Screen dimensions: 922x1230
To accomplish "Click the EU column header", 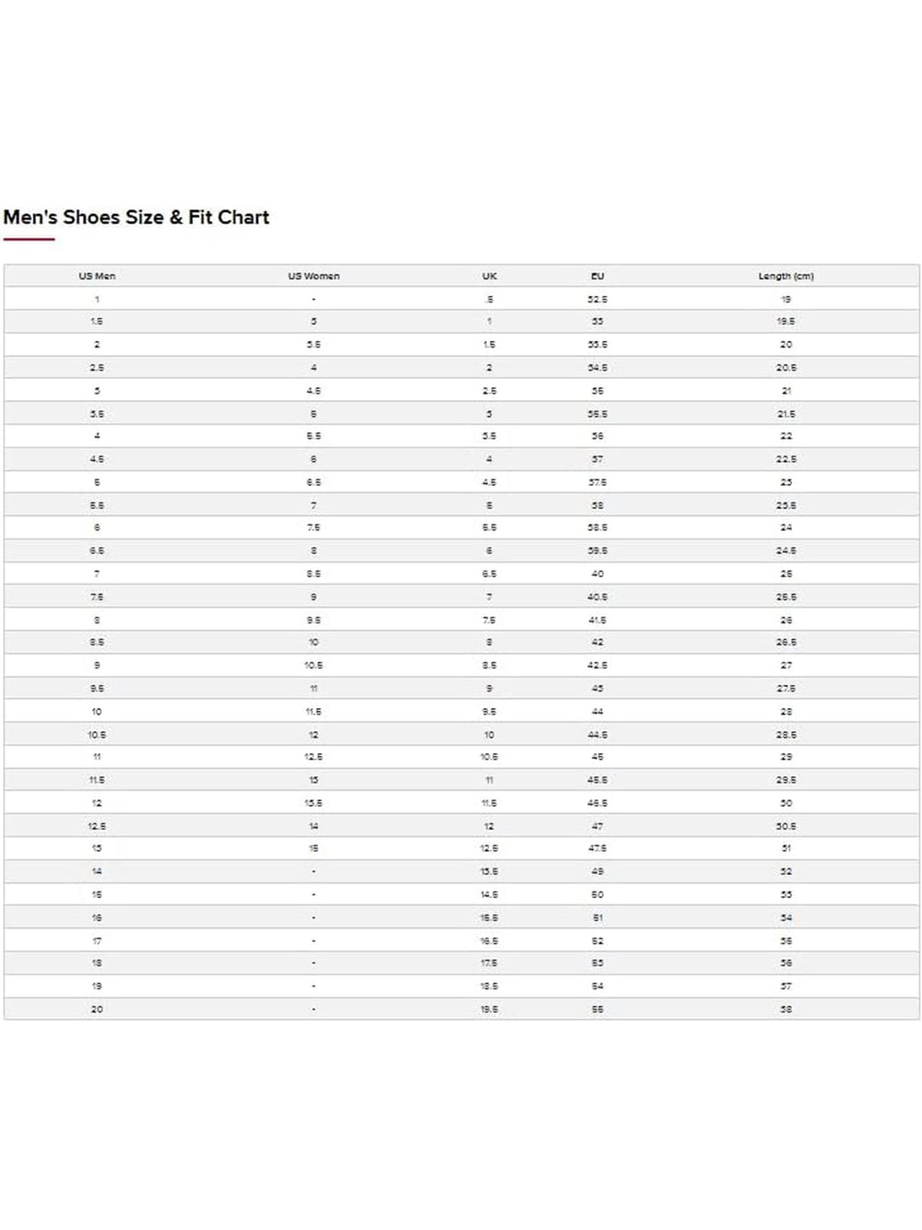I will (597, 276).
